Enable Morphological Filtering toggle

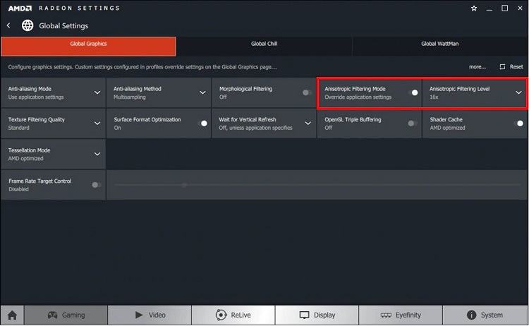307,92
